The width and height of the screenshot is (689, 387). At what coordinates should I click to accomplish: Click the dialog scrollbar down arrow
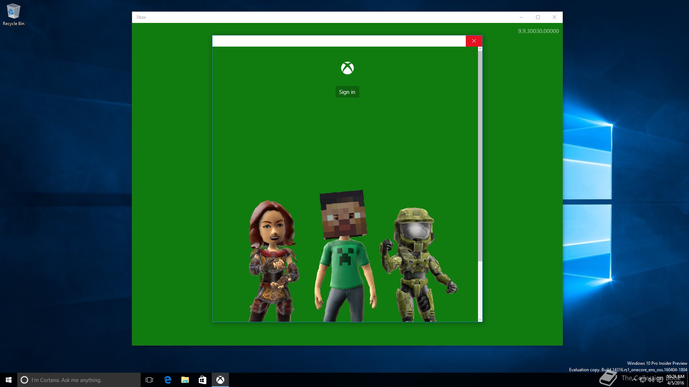pyautogui.click(x=480, y=319)
